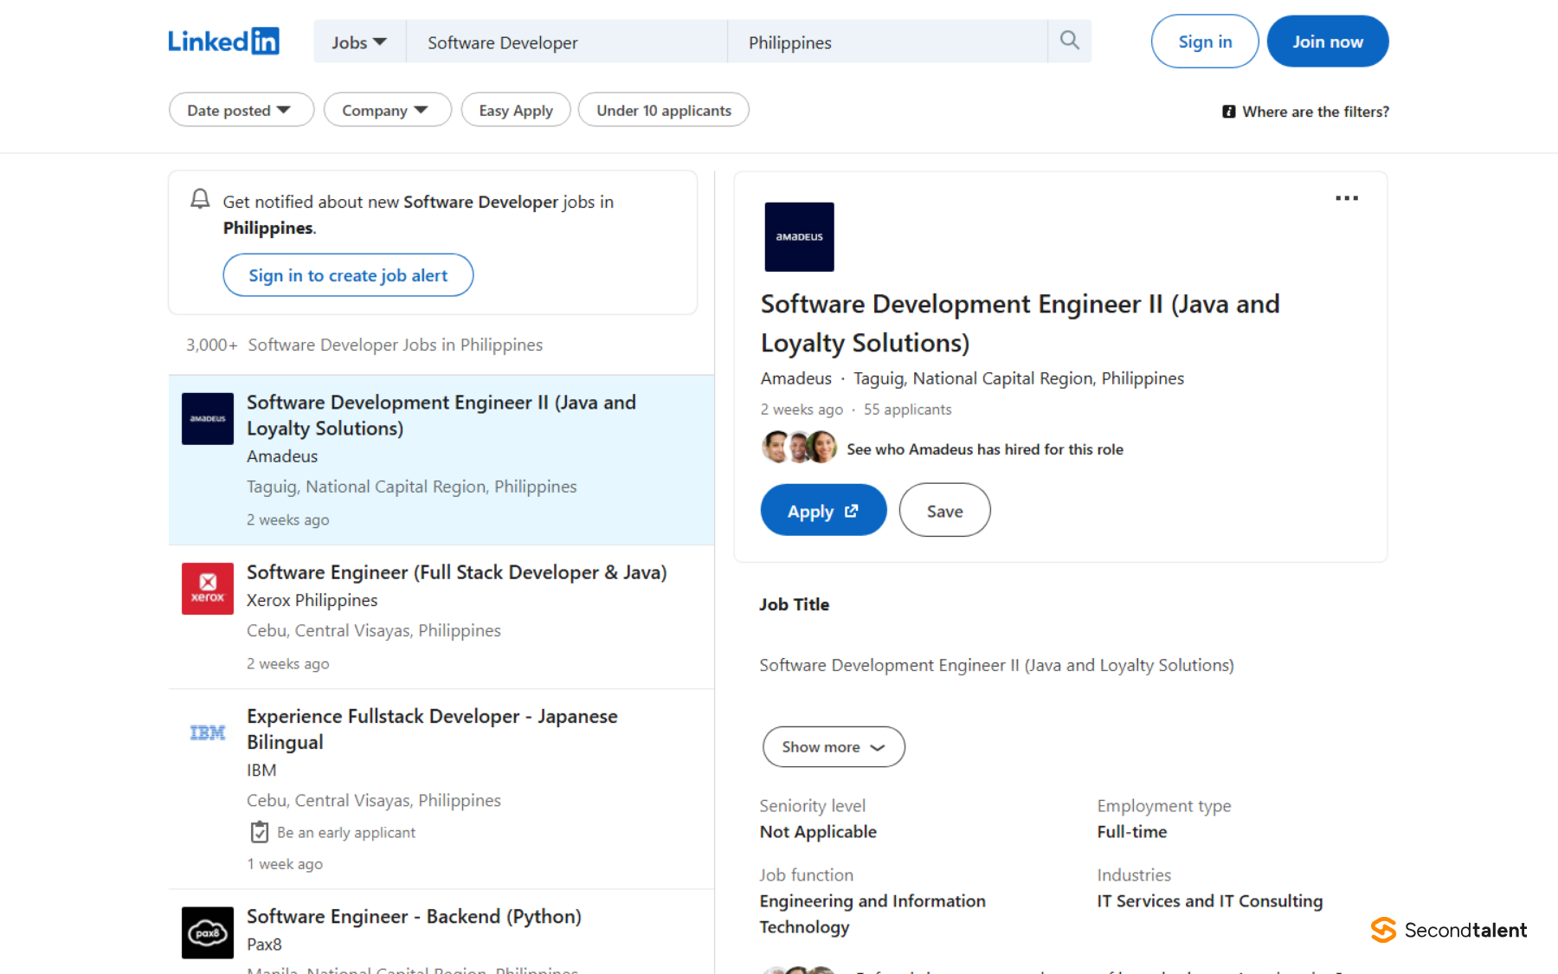
Task: Expand the Company filter dropdown
Action: point(387,110)
